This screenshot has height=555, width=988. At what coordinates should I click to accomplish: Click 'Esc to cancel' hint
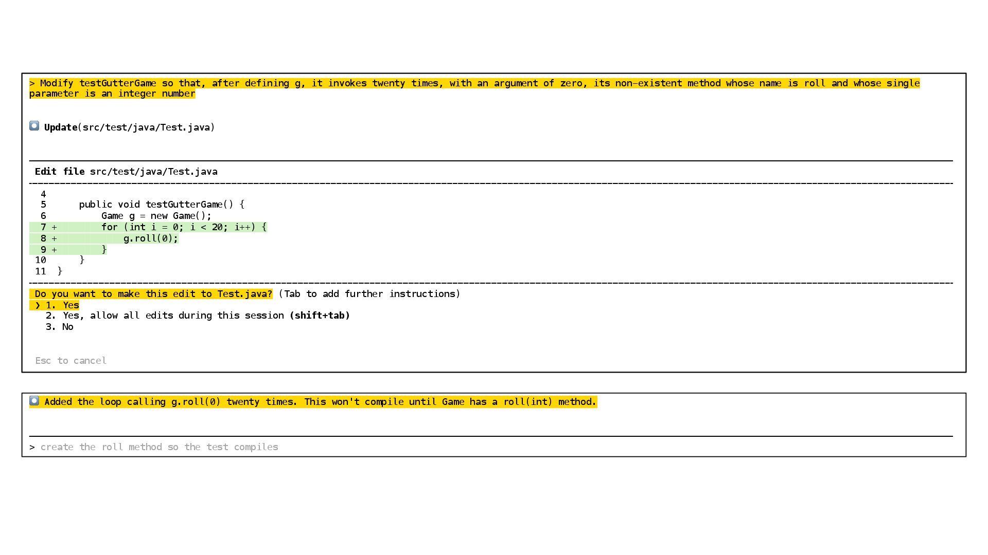[x=71, y=361]
